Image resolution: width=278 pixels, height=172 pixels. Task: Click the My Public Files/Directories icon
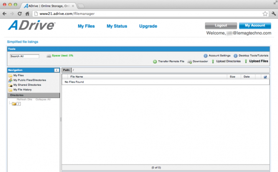(10, 80)
